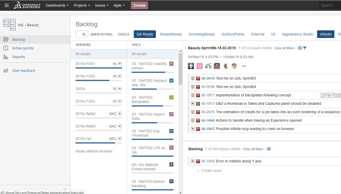Open the epic dropdown for 19xFD02 Backplates
Viewport: 341px width, 194px height.
click(171, 97)
